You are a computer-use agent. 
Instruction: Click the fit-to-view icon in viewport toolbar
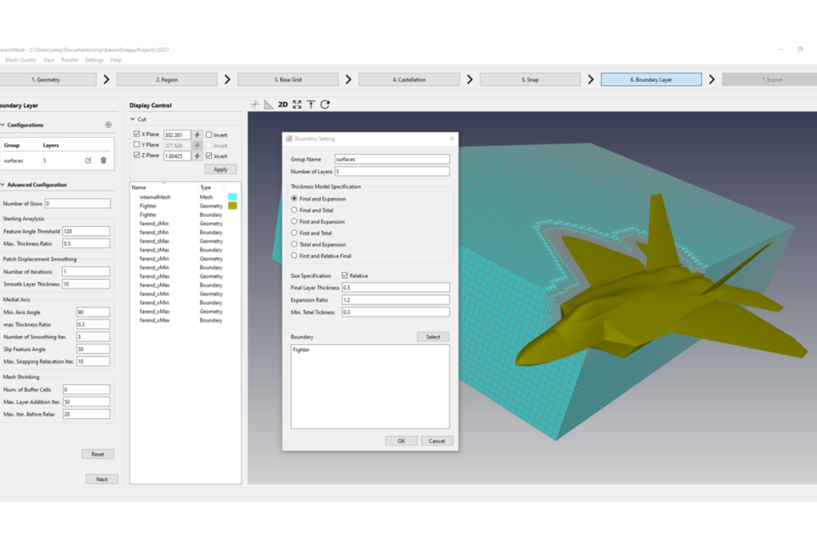pos(297,105)
